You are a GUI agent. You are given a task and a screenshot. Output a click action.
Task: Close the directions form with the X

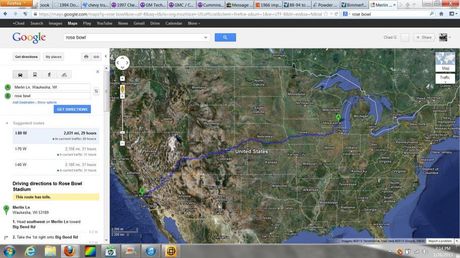pos(98,71)
